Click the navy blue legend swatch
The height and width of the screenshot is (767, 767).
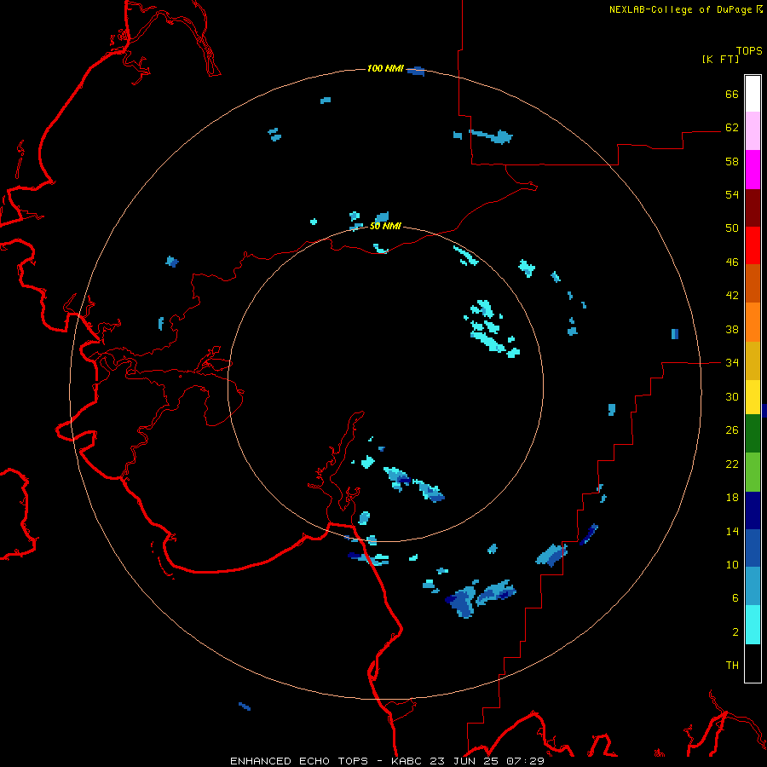tap(753, 510)
